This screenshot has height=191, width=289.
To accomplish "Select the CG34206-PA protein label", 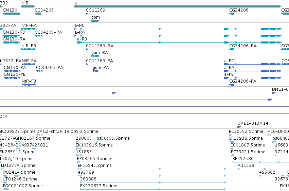I will pos(243,81).
